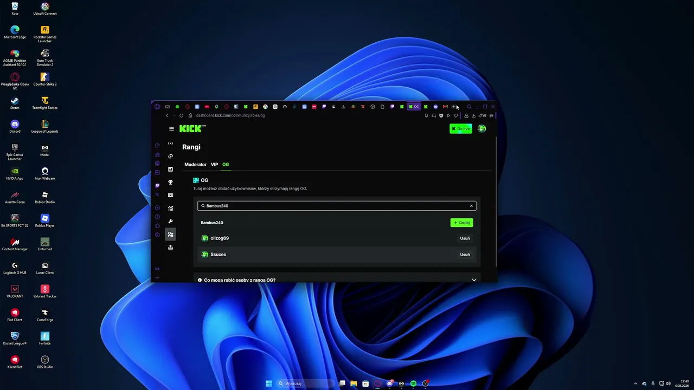
Task: Open File Explorer from the taskbar
Action: 354,383
